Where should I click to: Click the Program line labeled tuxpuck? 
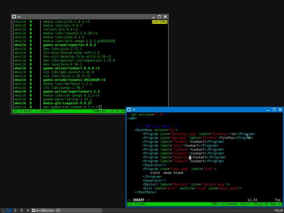pos(183,153)
